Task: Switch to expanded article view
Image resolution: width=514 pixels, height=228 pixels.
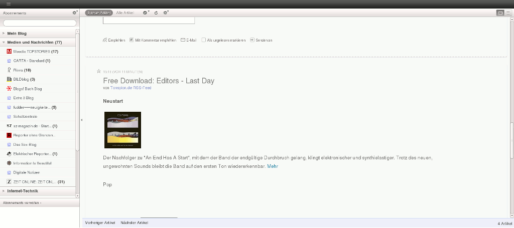Action: click(500, 13)
